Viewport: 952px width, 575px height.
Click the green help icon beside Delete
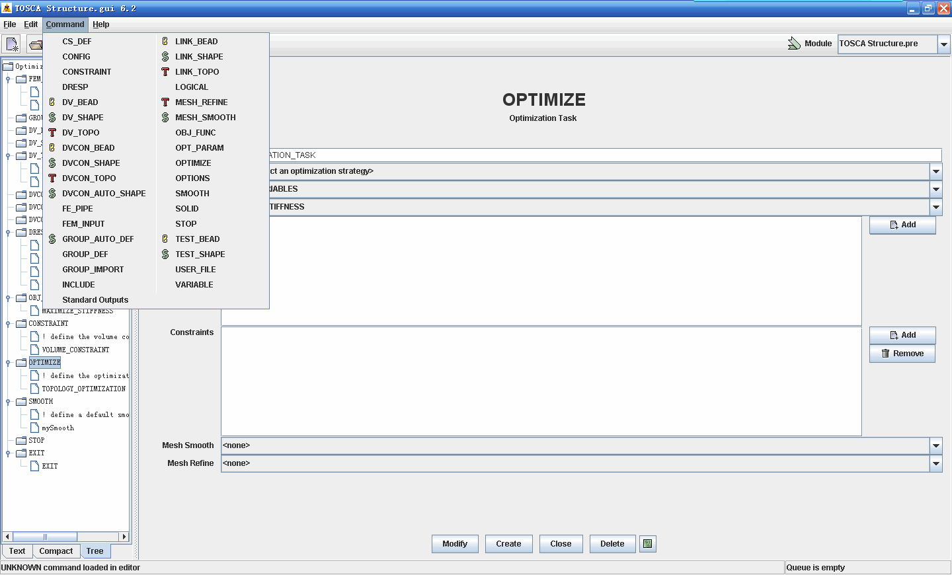[648, 544]
